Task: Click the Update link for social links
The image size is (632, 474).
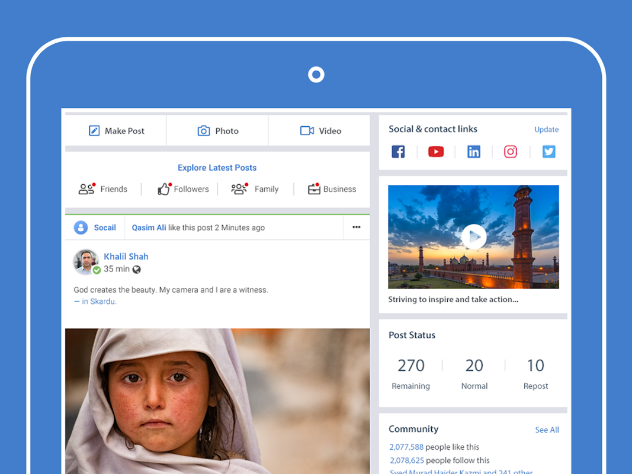Action: point(546,129)
